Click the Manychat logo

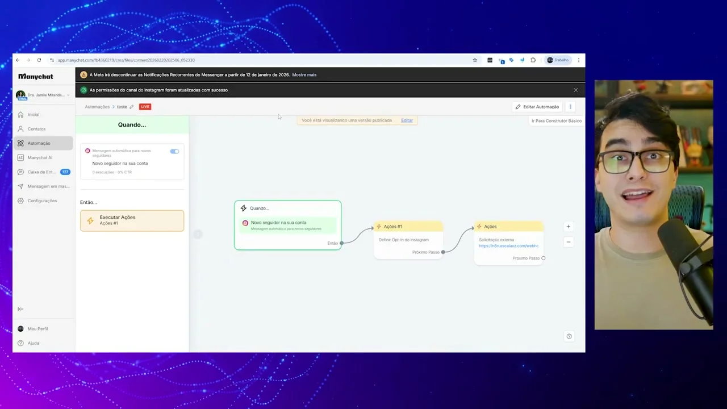click(x=36, y=76)
